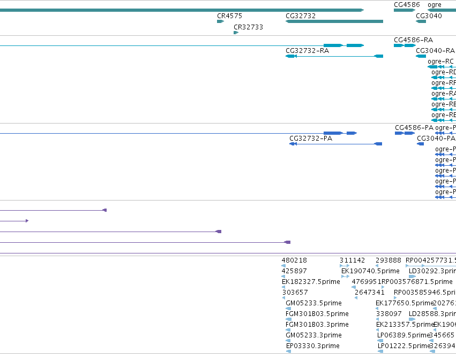Select the EK213357.5prime EST label
The image size is (456, 354).
405,325
